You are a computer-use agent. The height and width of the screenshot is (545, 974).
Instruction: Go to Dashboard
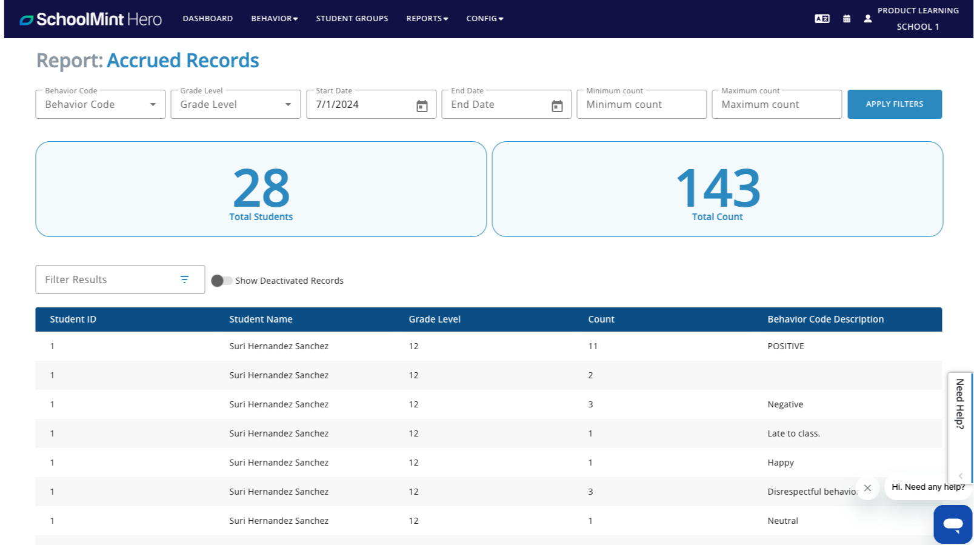tap(208, 19)
